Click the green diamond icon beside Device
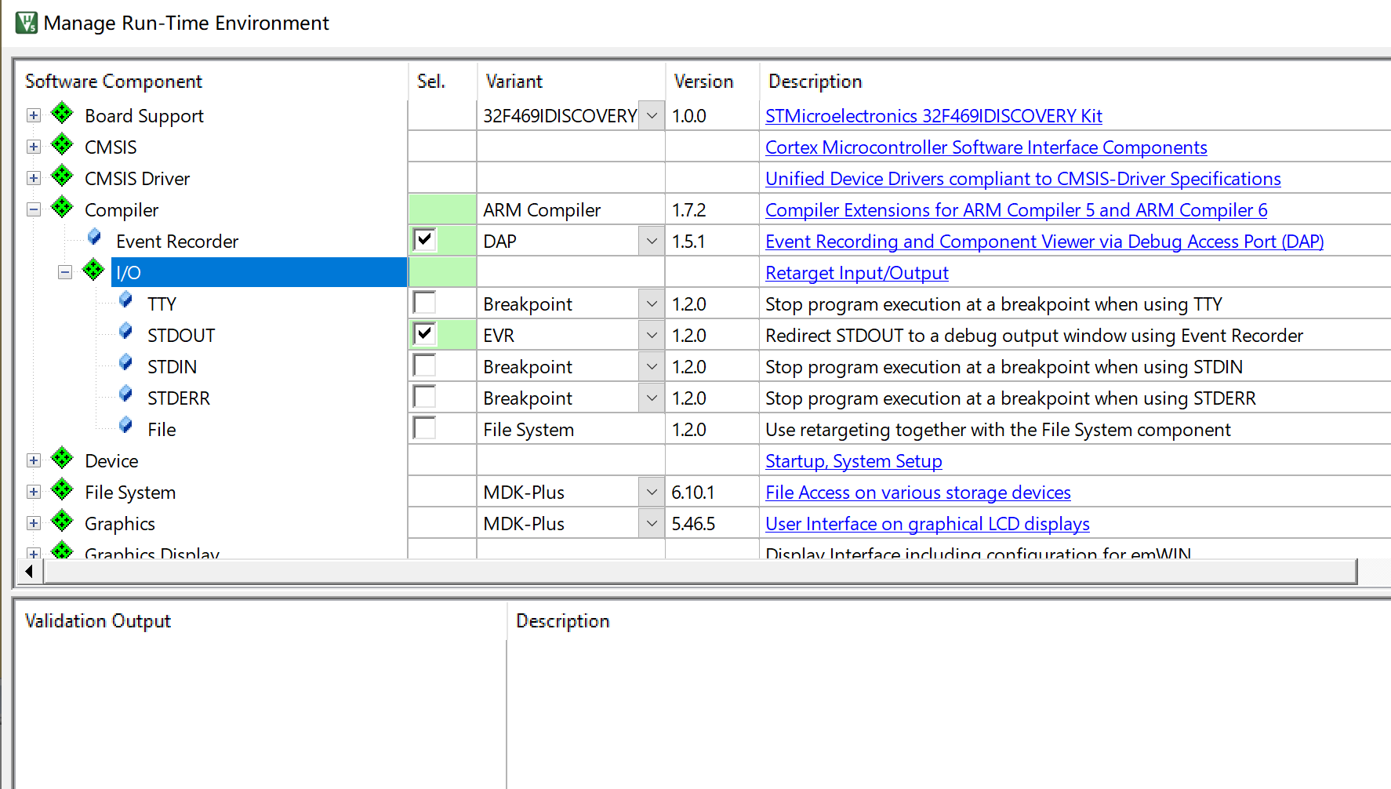 [x=62, y=459]
